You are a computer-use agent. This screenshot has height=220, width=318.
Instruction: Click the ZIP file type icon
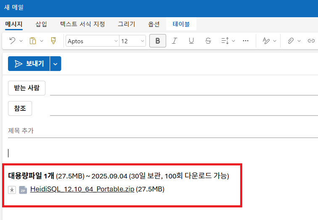[x=23, y=190]
